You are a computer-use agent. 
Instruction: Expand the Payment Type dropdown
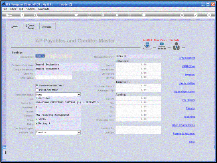tap(79, 132)
